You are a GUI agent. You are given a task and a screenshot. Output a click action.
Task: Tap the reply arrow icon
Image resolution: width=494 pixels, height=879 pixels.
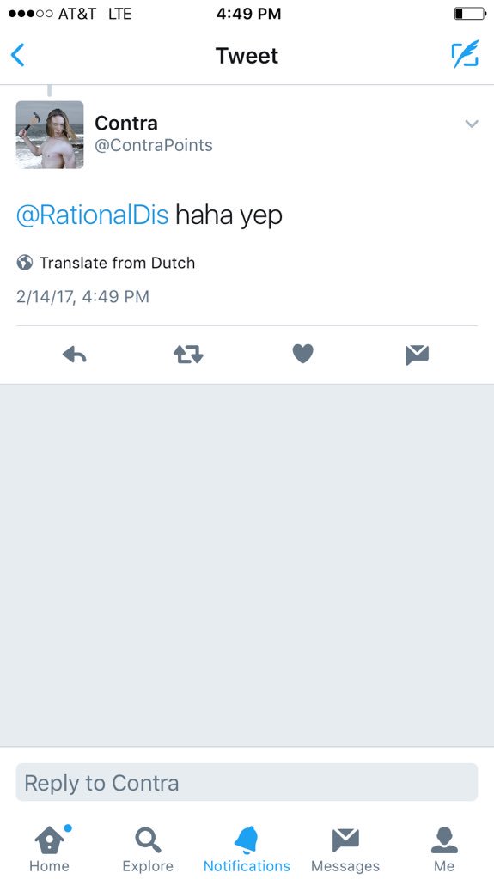tap(74, 355)
